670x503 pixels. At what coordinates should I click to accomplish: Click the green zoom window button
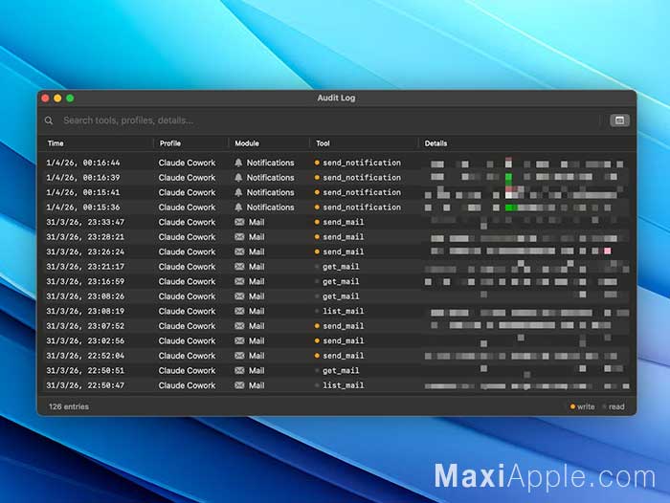click(x=70, y=98)
